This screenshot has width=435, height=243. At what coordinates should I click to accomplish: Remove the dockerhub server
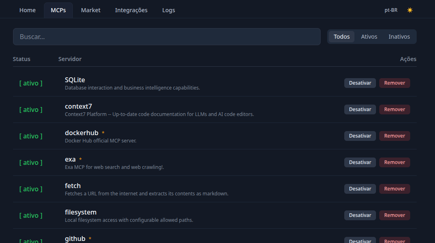(x=394, y=136)
